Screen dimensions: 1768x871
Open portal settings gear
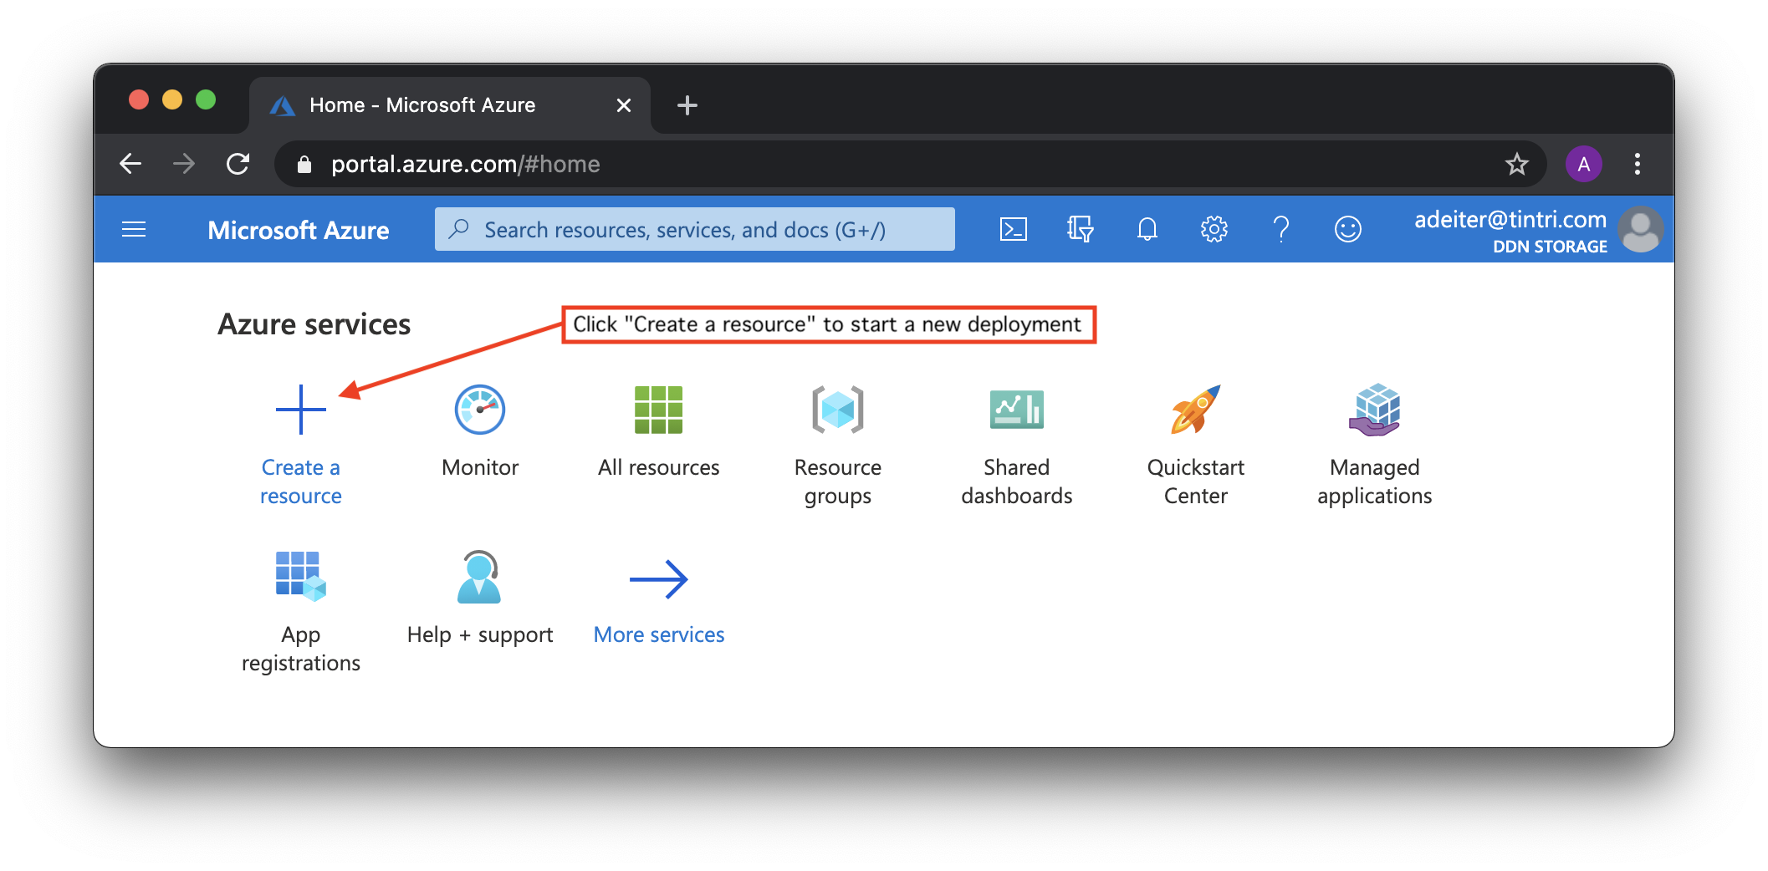[x=1214, y=229]
